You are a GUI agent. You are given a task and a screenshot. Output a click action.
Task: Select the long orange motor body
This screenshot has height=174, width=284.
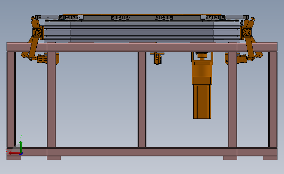point(202,102)
